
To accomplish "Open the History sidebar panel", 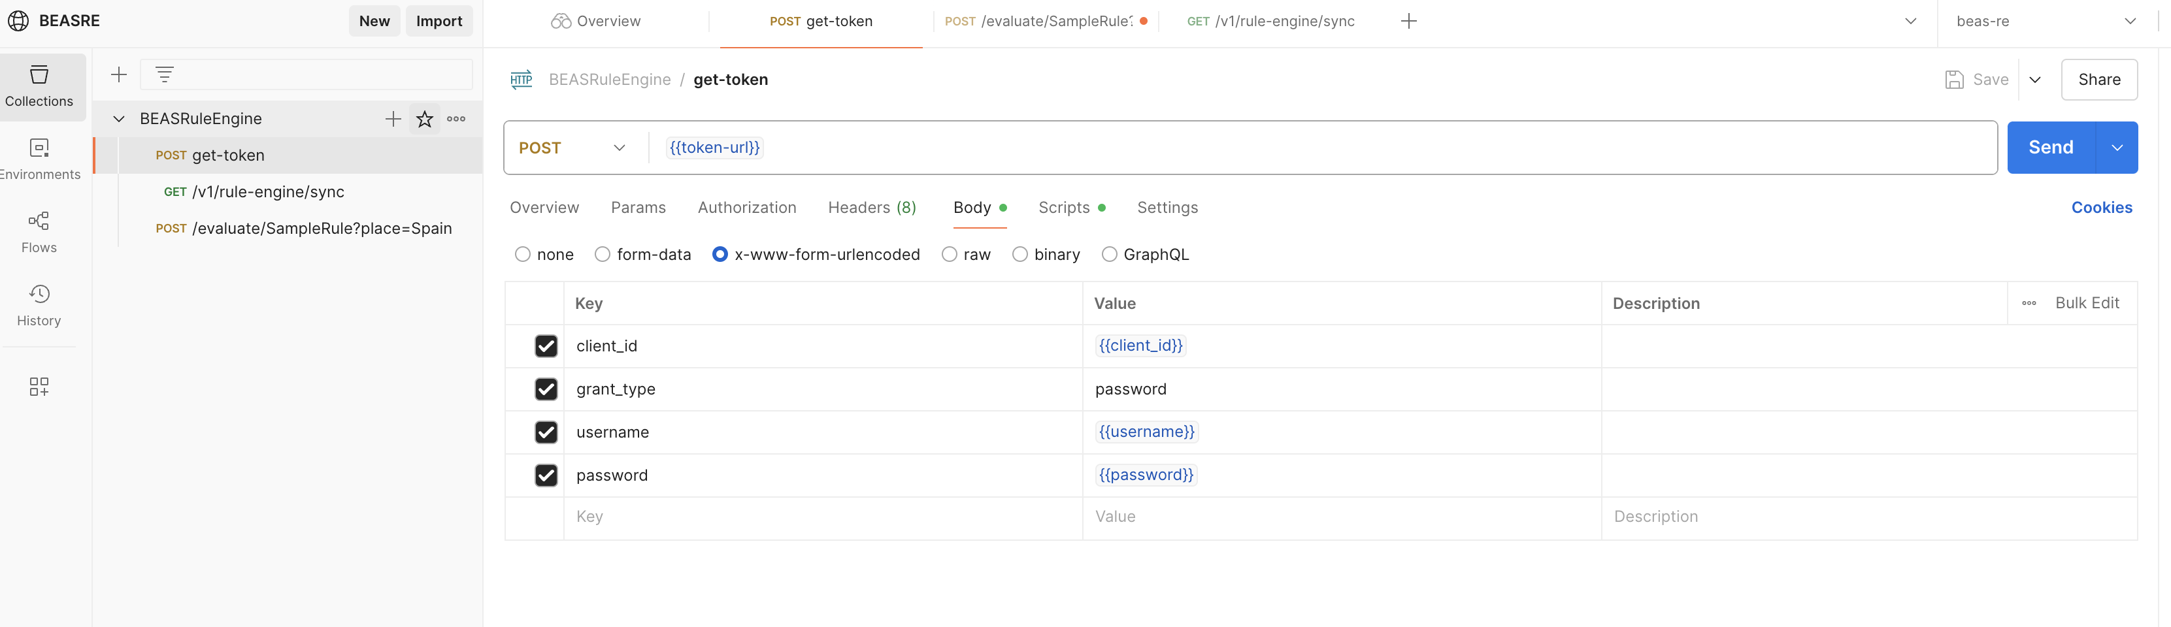I will click(x=40, y=305).
